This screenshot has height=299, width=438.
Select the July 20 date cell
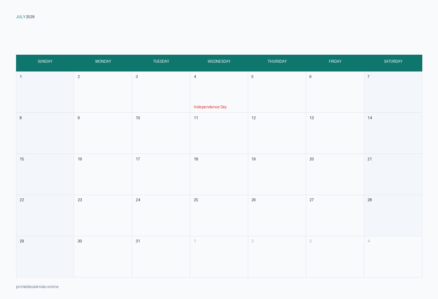335,174
